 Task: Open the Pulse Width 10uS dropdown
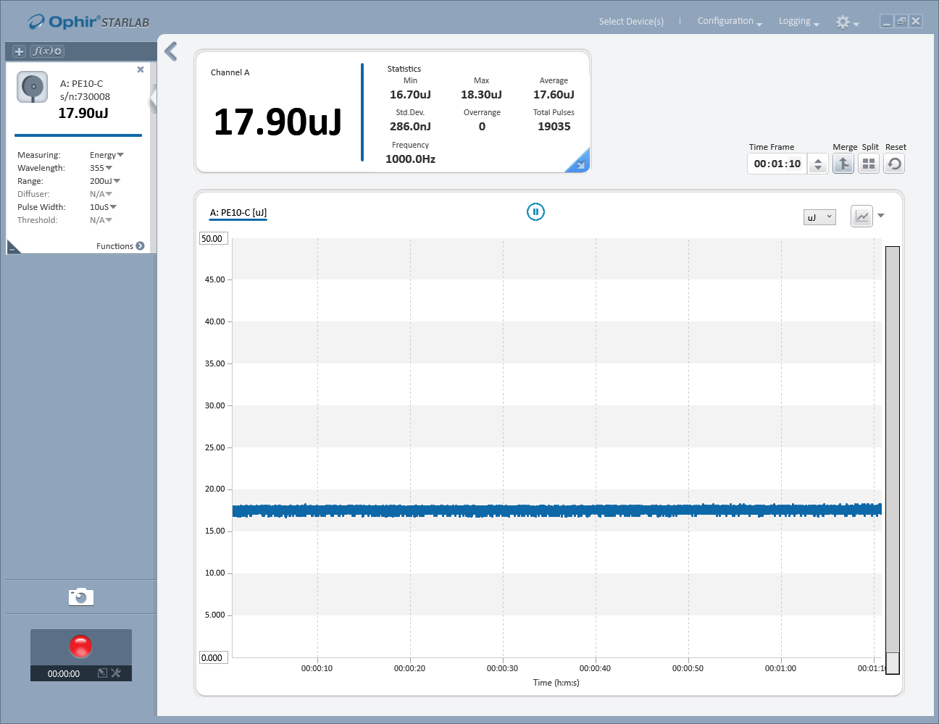tap(103, 207)
